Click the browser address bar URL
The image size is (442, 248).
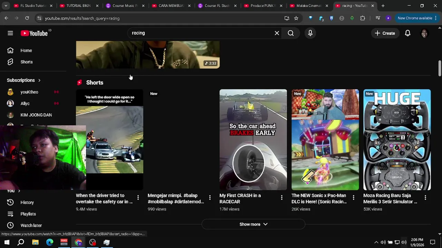tap(82, 18)
